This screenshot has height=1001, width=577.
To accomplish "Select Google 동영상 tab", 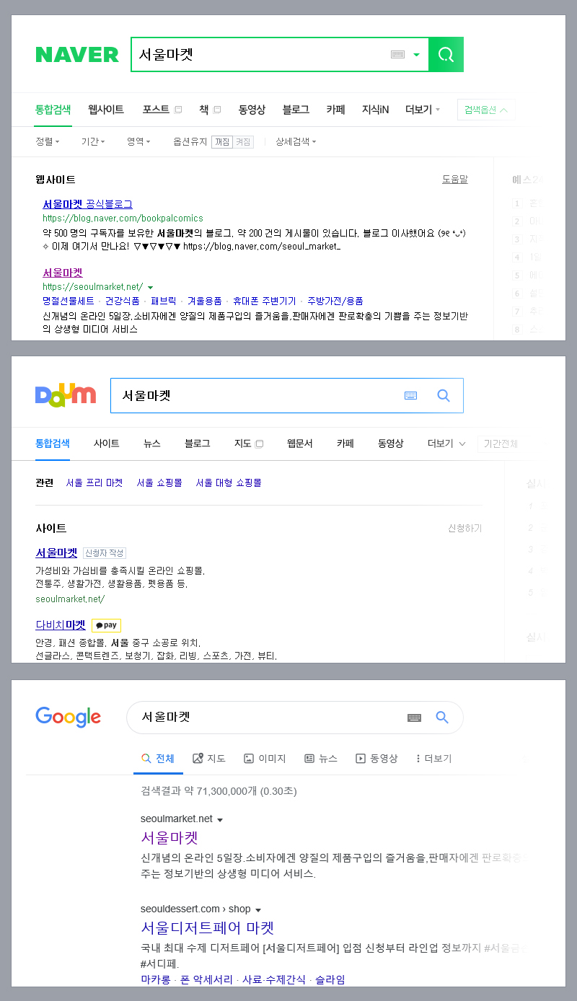I will click(x=376, y=759).
